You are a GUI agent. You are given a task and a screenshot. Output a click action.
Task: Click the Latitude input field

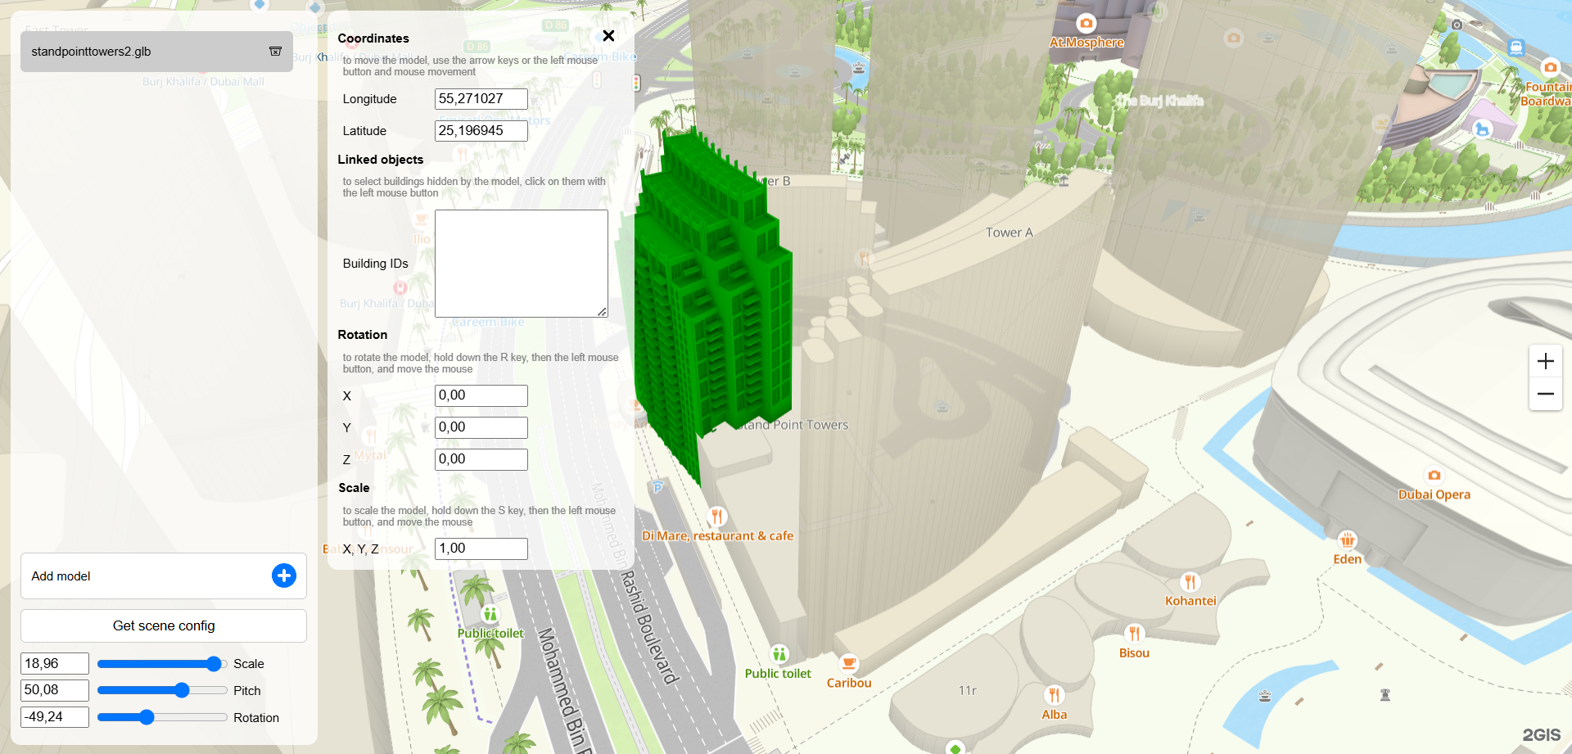coord(481,131)
